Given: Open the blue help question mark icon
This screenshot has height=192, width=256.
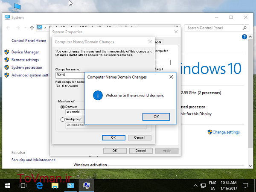Looking at the screenshot, I should click(x=244, y=37).
